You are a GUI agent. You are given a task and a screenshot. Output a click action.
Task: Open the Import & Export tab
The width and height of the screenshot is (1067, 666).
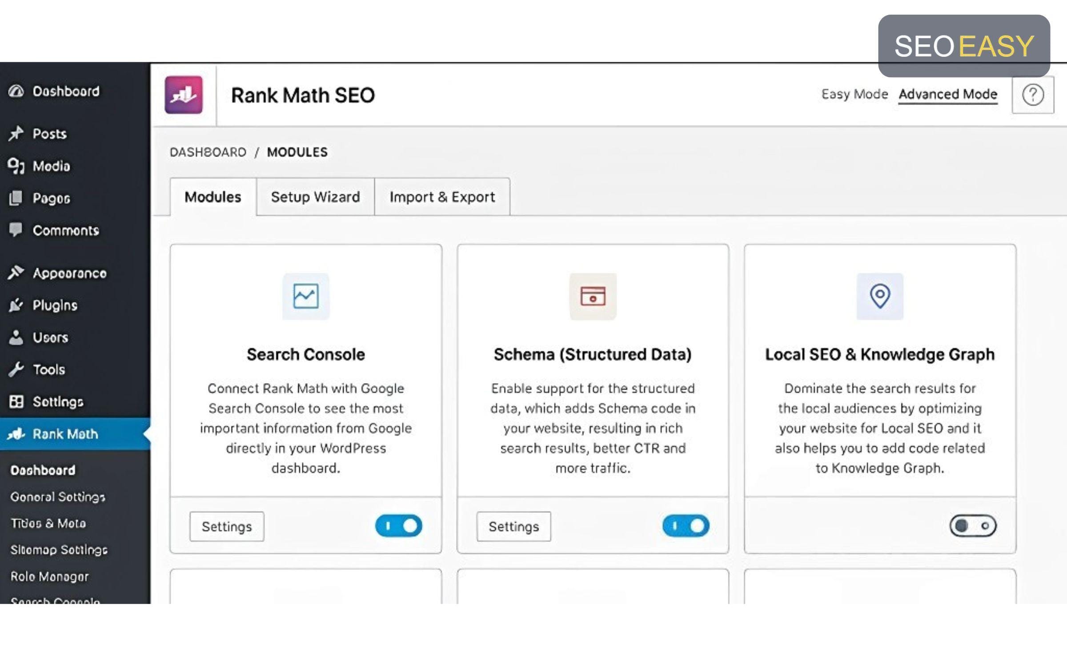click(x=442, y=197)
